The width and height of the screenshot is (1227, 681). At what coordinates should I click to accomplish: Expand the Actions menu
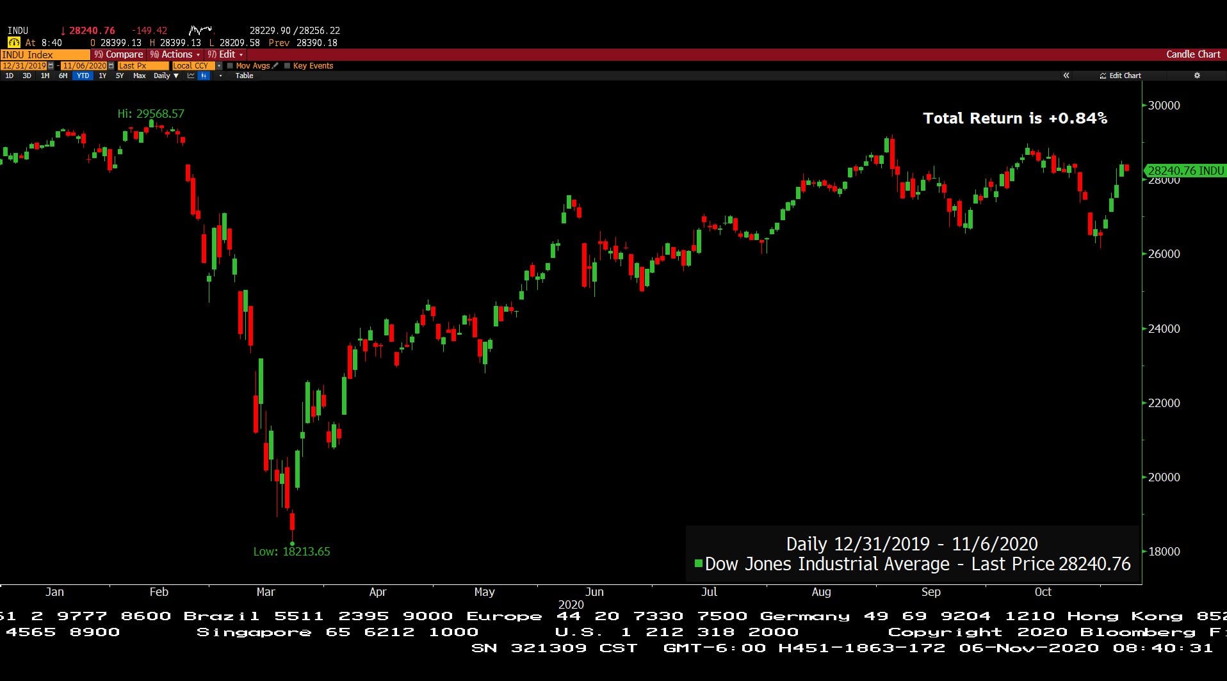[174, 54]
